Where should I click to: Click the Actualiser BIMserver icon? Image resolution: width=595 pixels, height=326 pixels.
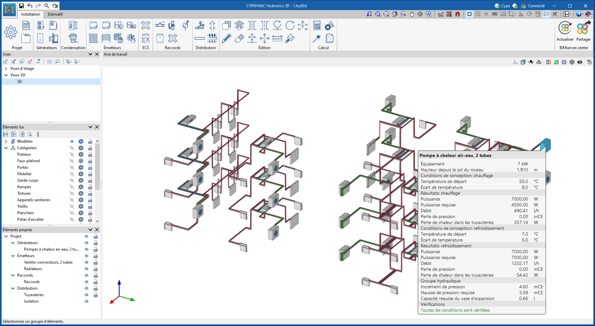565,29
